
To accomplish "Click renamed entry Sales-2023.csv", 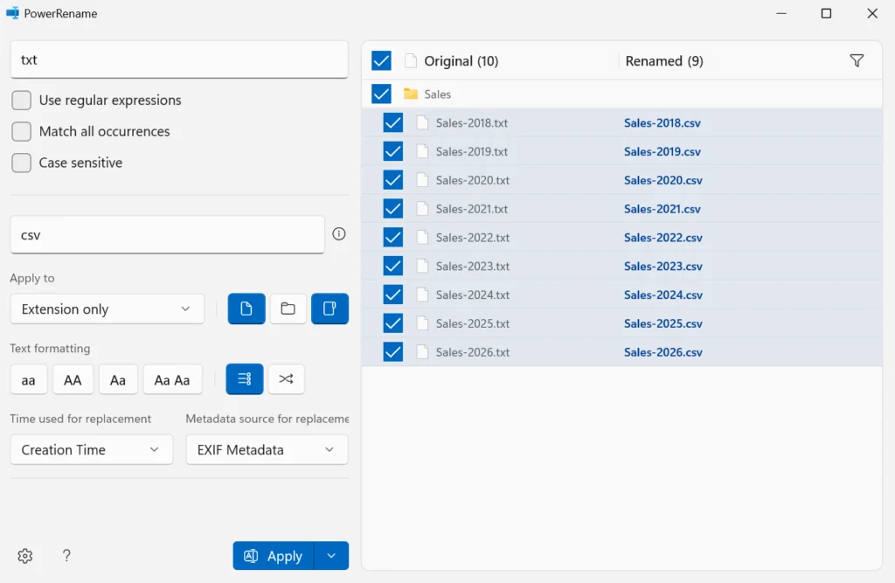I will [x=663, y=266].
